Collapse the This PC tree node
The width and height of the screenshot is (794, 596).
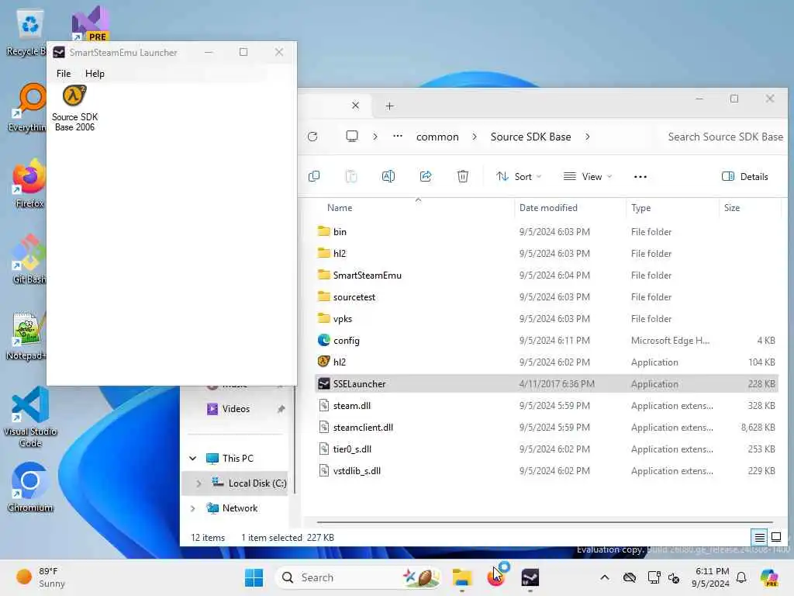click(193, 458)
